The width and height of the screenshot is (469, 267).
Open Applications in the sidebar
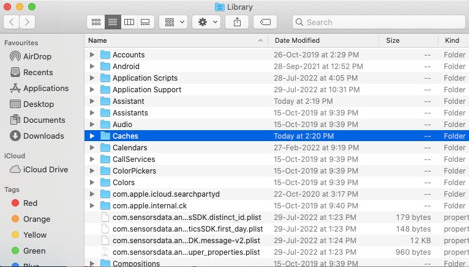39,89
